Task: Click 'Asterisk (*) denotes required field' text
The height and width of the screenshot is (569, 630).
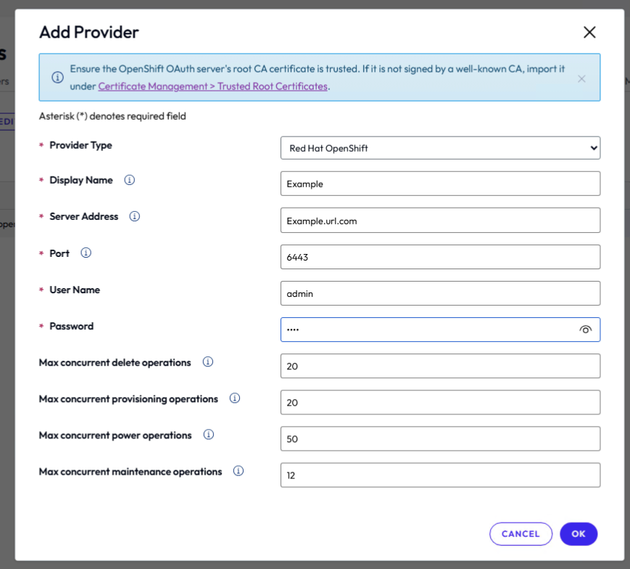Action: click(x=112, y=116)
